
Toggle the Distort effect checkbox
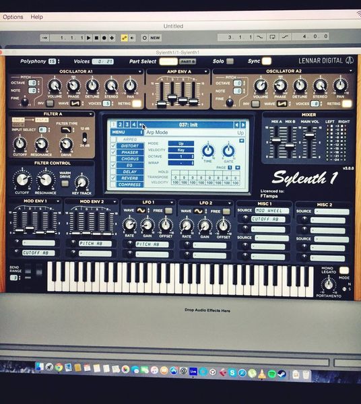113,146
